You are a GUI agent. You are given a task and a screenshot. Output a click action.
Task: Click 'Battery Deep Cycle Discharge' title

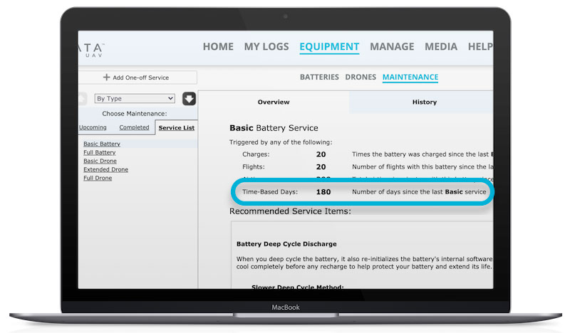coord(286,244)
